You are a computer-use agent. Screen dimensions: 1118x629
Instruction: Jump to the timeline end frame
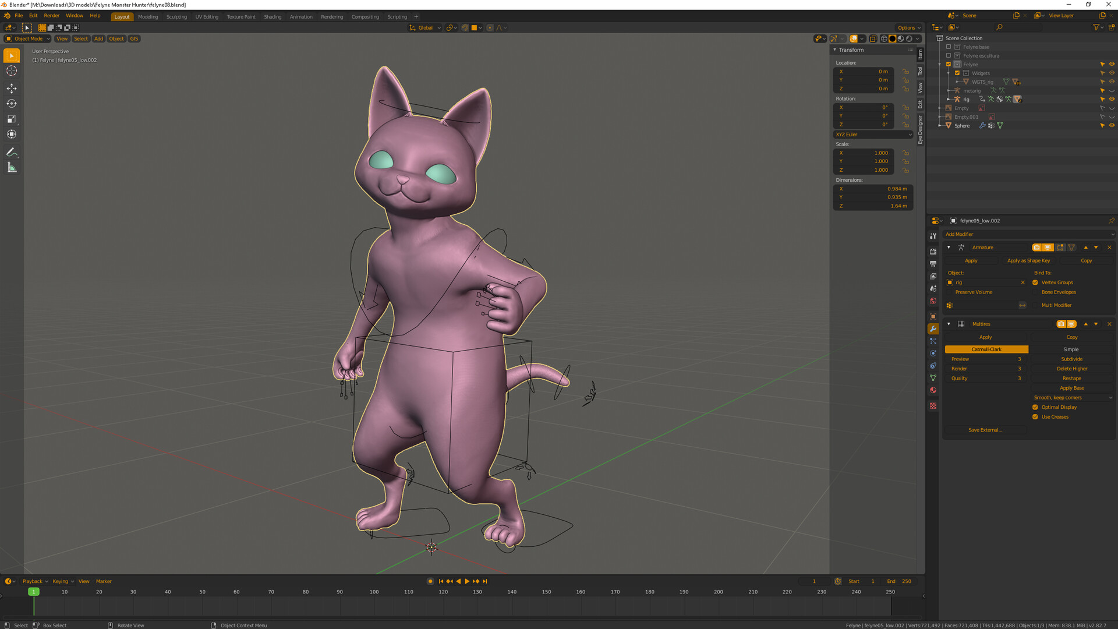point(484,581)
